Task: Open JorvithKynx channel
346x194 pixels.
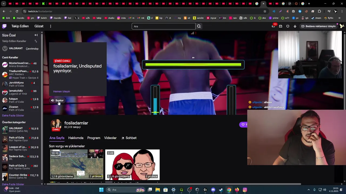Action: pos(20,84)
